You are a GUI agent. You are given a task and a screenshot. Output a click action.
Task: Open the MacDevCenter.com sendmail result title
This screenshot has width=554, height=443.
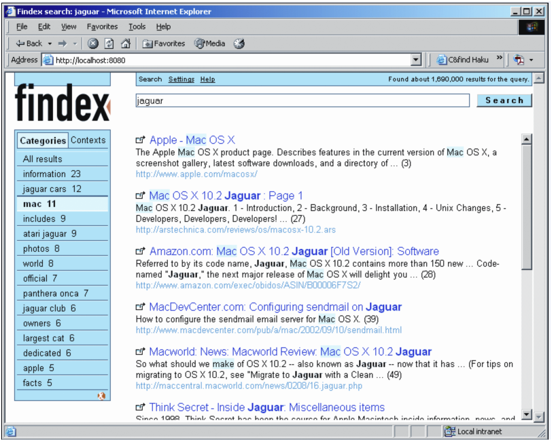(x=275, y=307)
